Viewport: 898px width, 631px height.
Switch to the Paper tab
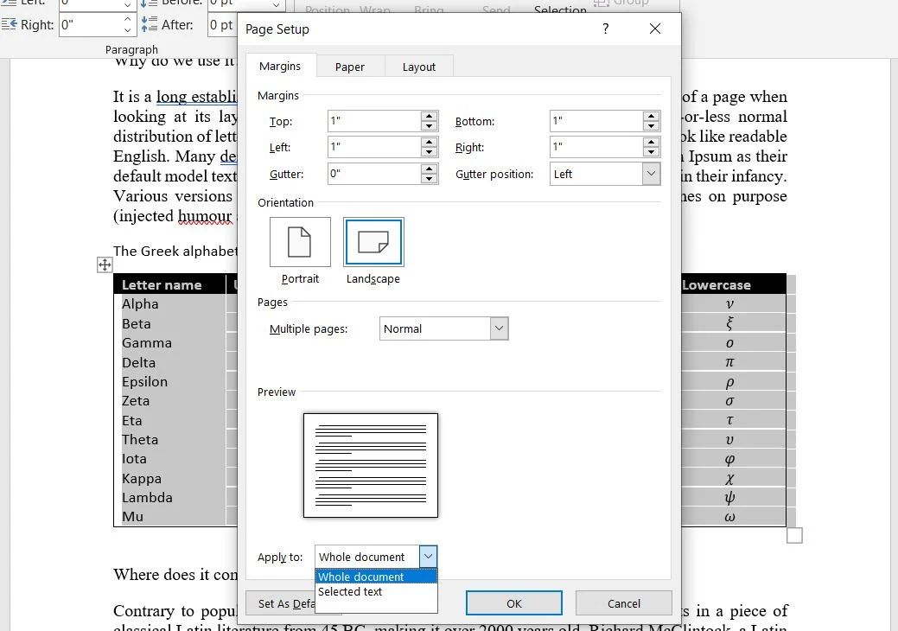[349, 66]
